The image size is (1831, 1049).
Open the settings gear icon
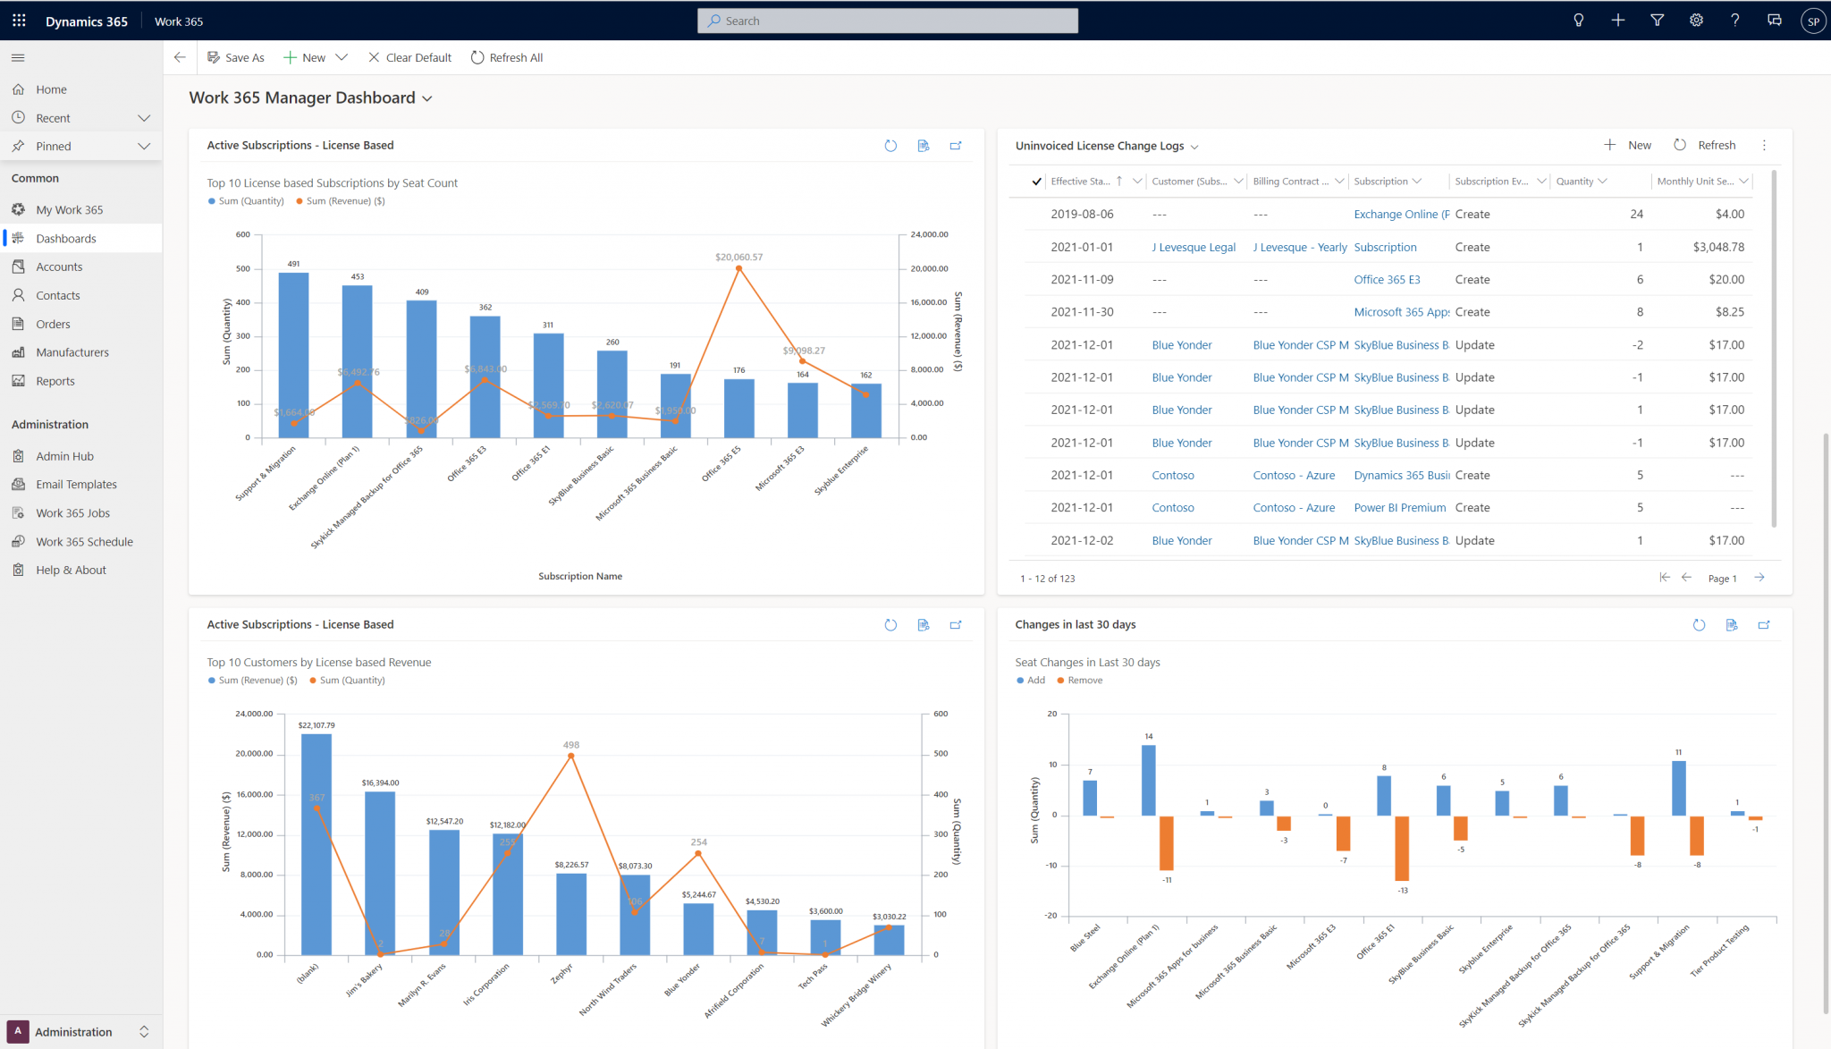pyautogui.click(x=1696, y=21)
